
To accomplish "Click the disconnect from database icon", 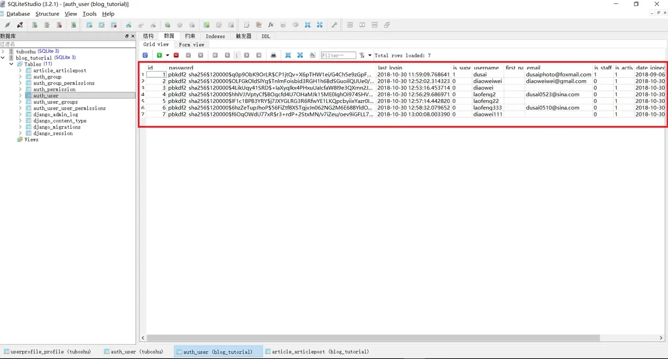I will pos(20,25).
